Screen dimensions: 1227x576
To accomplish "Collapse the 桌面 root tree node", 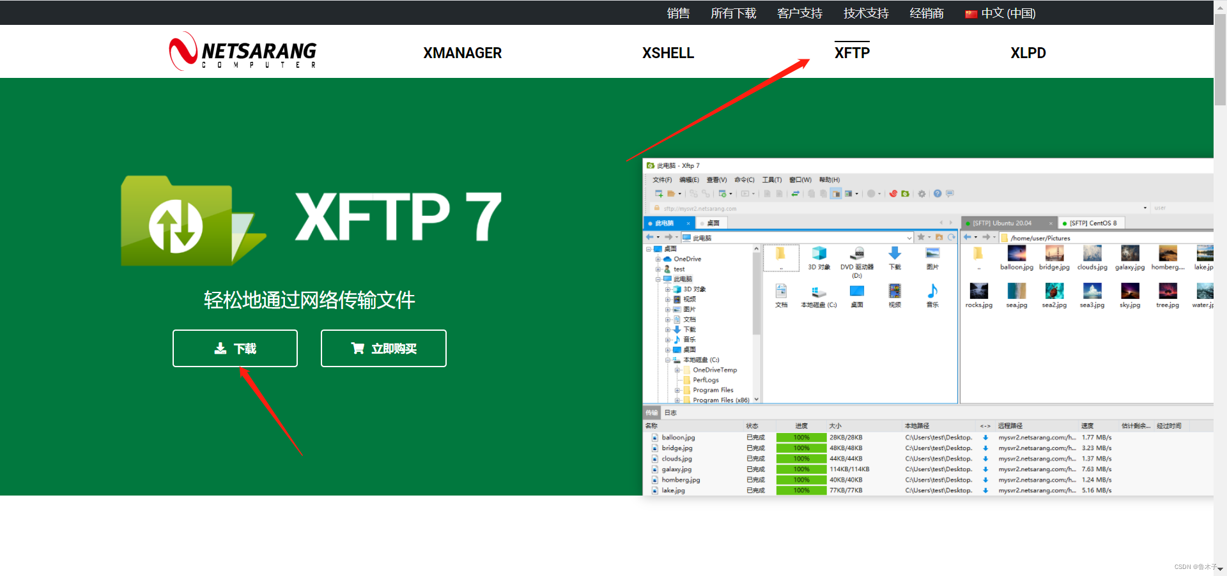I will click(x=649, y=249).
